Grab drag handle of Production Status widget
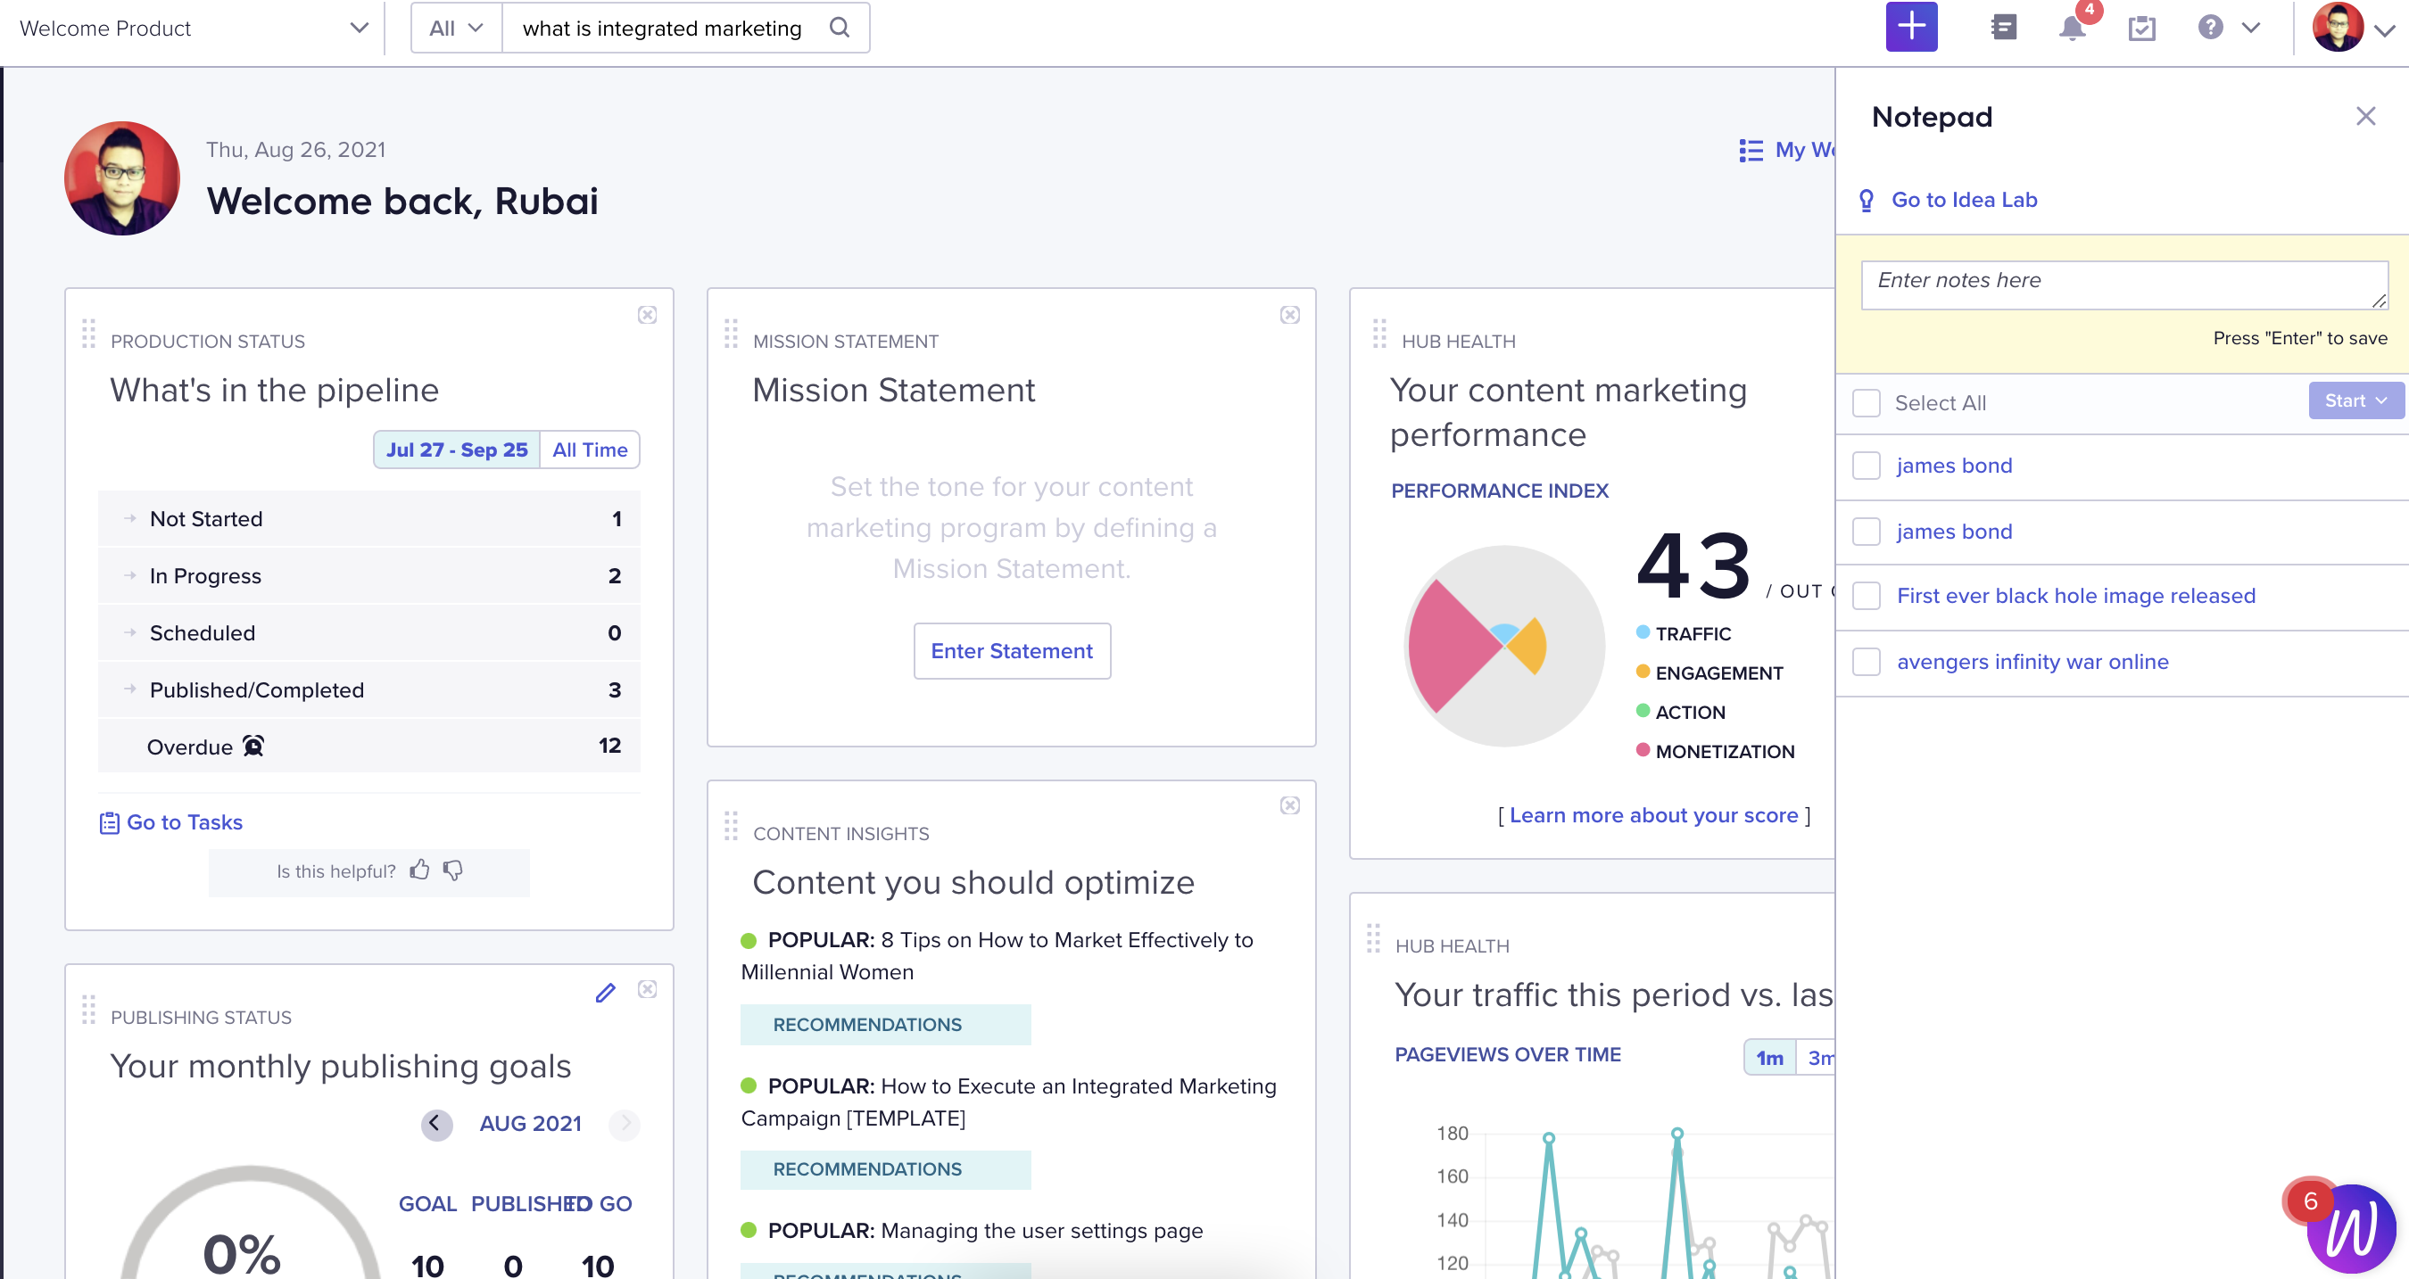The width and height of the screenshot is (2409, 1279). (89, 334)
